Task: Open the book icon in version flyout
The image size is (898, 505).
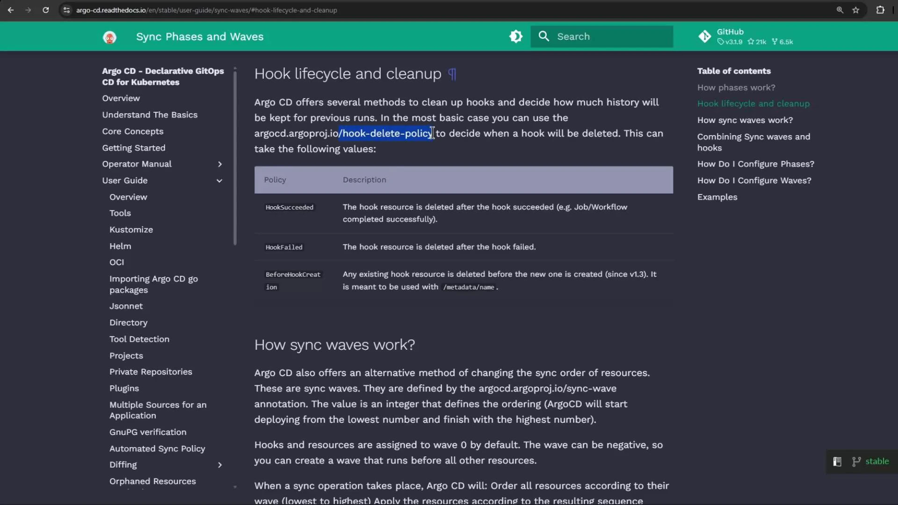Action: [x=837, y=462]
